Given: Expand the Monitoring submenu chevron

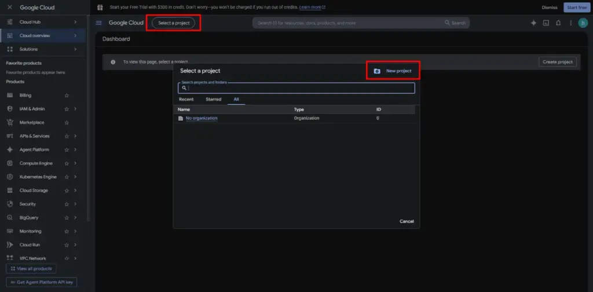Looking at the screenshot, I should (75, 232).
